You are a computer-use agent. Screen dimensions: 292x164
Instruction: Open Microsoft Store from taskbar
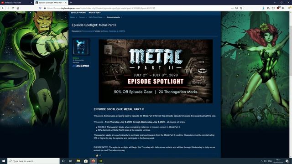(86, 161)
